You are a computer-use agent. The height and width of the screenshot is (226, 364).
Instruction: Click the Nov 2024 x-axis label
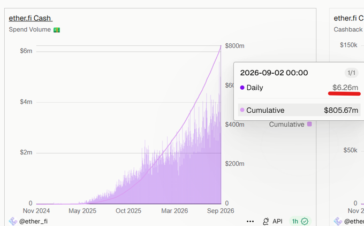(36, 211)
